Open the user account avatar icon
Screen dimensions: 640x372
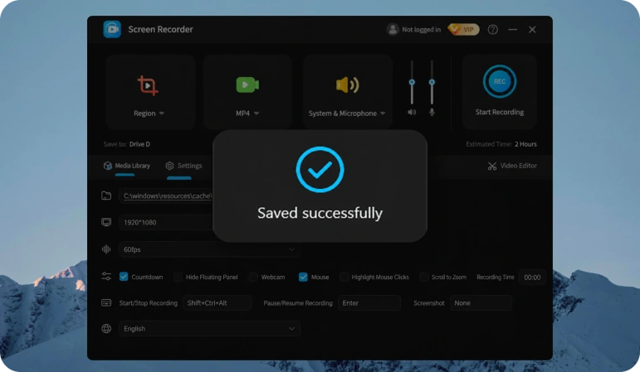[x=393, y=29]
